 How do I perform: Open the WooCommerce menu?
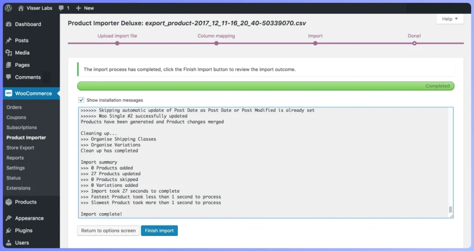click(33, 93)
